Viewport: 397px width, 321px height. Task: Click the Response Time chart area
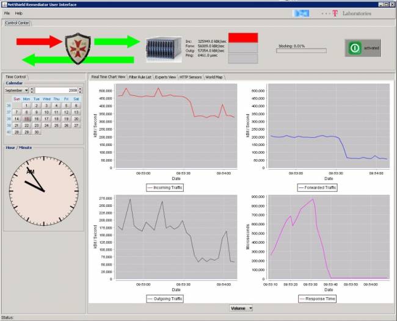[329, 237]
